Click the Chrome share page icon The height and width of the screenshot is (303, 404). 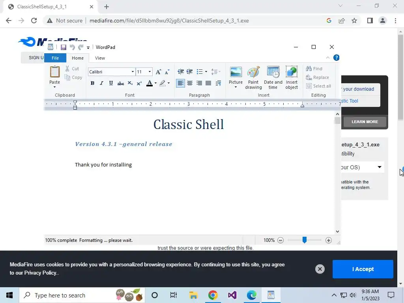(x=342, y=21)
